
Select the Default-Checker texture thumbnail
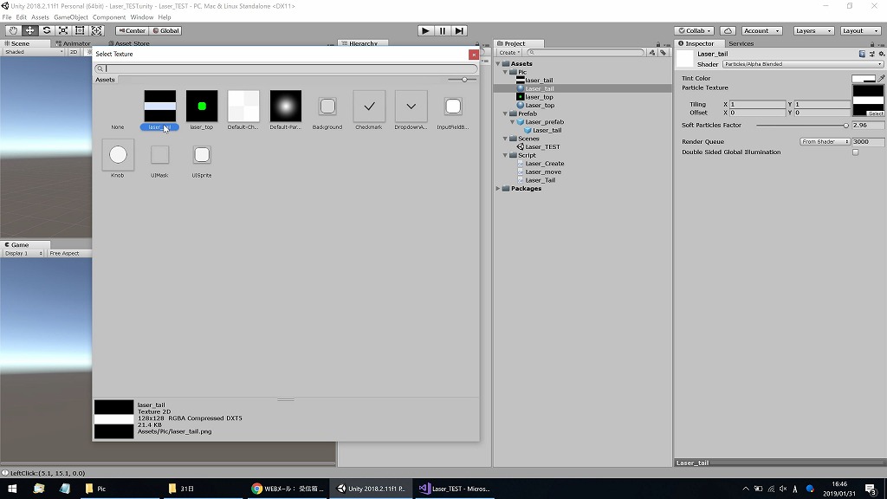coord(243,106)
